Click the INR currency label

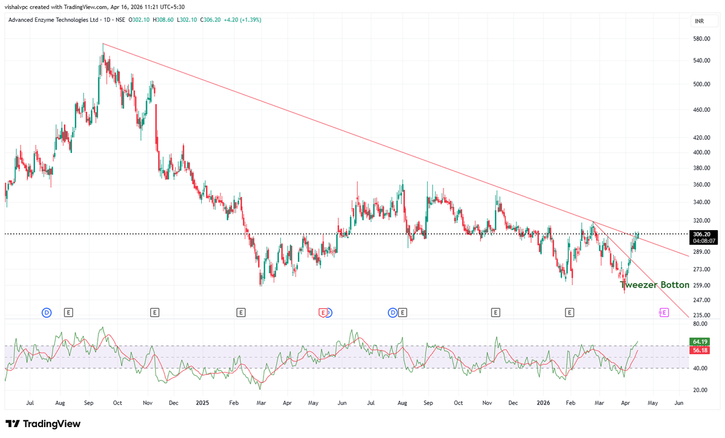[700, 21]
